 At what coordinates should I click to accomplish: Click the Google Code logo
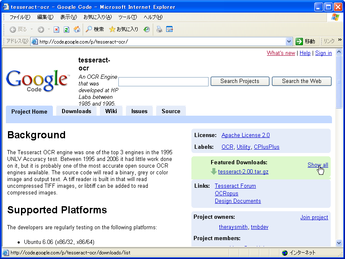(37, 80)
